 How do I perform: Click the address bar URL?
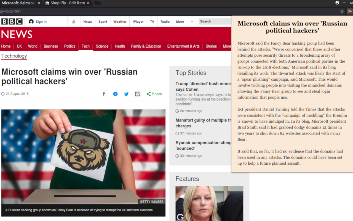pyautogui.click(x=10, y=11)
